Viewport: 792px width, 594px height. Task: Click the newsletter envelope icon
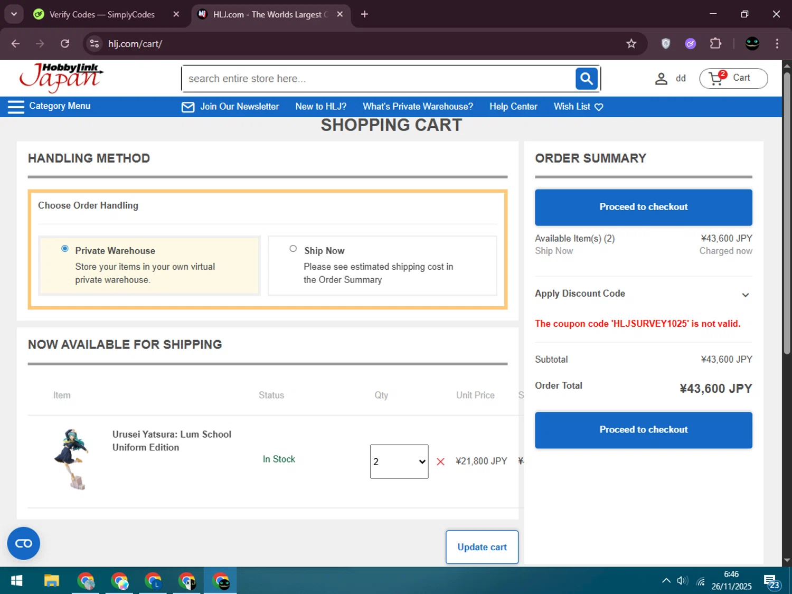click(x=188, y=107)
